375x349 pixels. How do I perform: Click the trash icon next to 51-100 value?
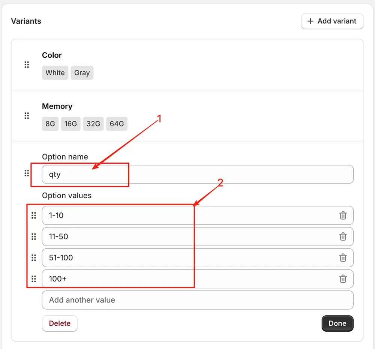pyautogui.click(x=343, y=258)
